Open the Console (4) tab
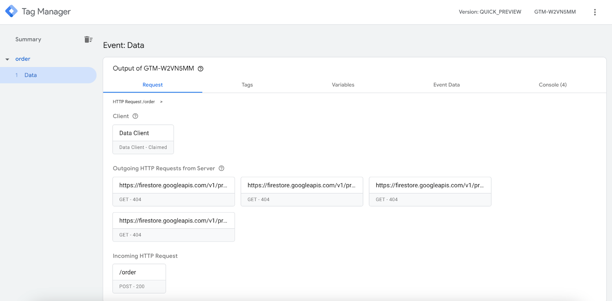Image resolution: width=612 pixels, height=301 pixels. [x=553, y=85]
